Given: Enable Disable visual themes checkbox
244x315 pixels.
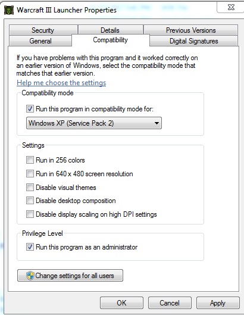Looking at the screenshot, I should click(x=30, y=188).
